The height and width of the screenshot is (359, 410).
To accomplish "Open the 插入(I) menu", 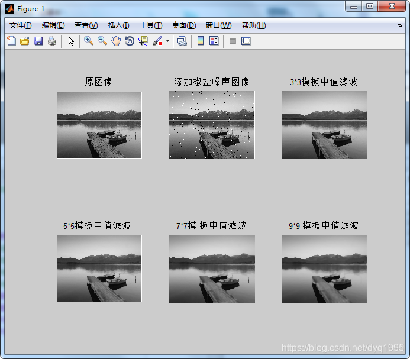I will 118,25.
